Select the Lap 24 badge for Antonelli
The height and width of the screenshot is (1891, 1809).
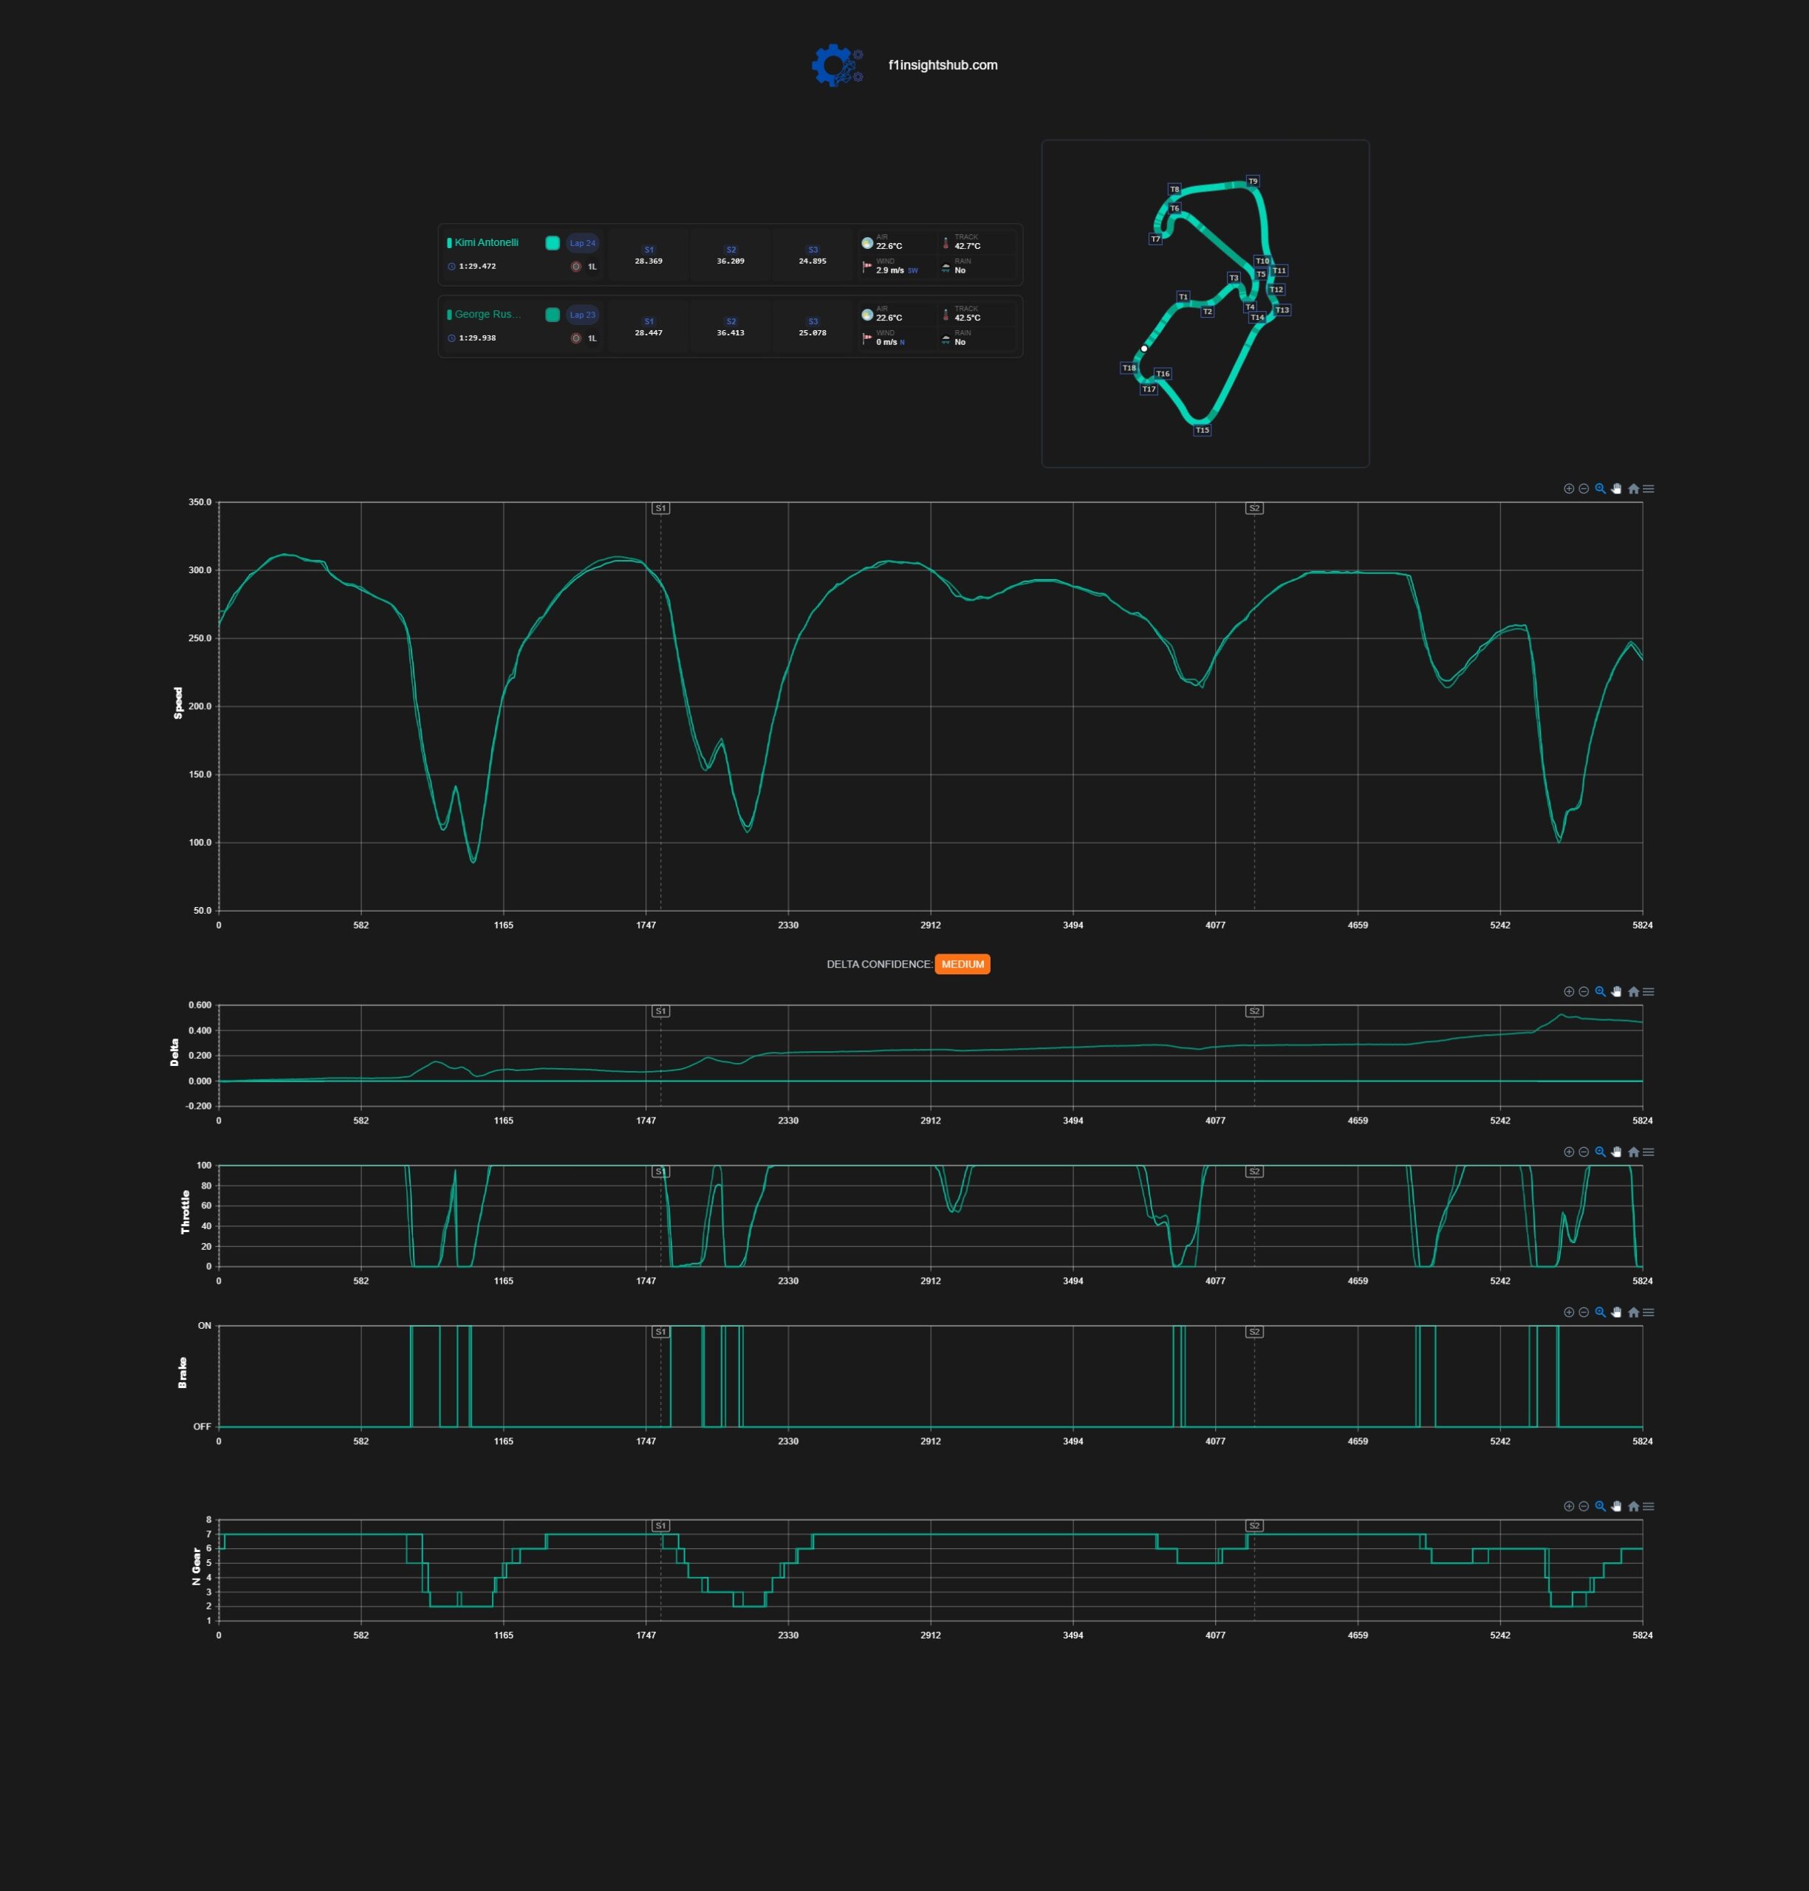[582, 243]
